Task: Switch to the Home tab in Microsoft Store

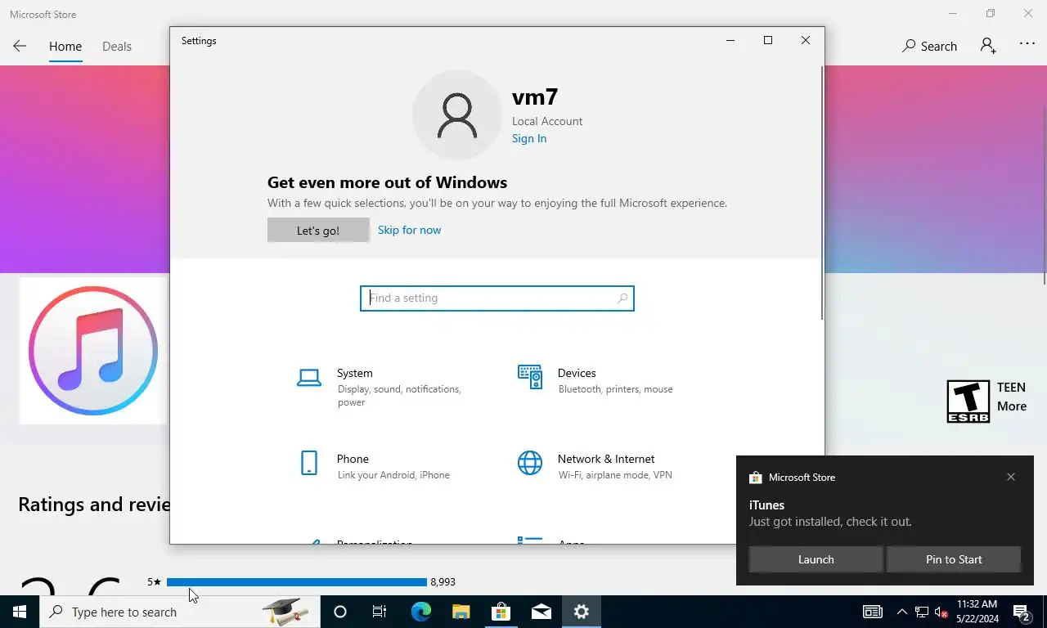Action: click(x=65, y=47)
